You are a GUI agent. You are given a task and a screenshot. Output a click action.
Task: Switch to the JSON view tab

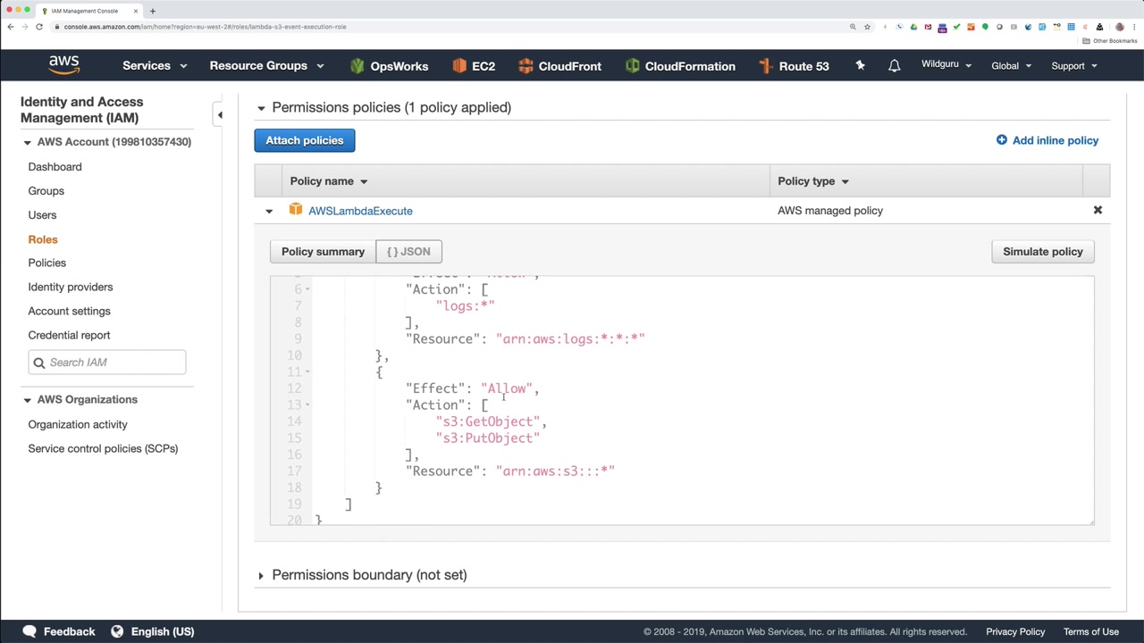pos(408,252)
